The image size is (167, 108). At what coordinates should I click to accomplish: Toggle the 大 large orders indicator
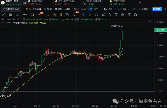[55, 15]
